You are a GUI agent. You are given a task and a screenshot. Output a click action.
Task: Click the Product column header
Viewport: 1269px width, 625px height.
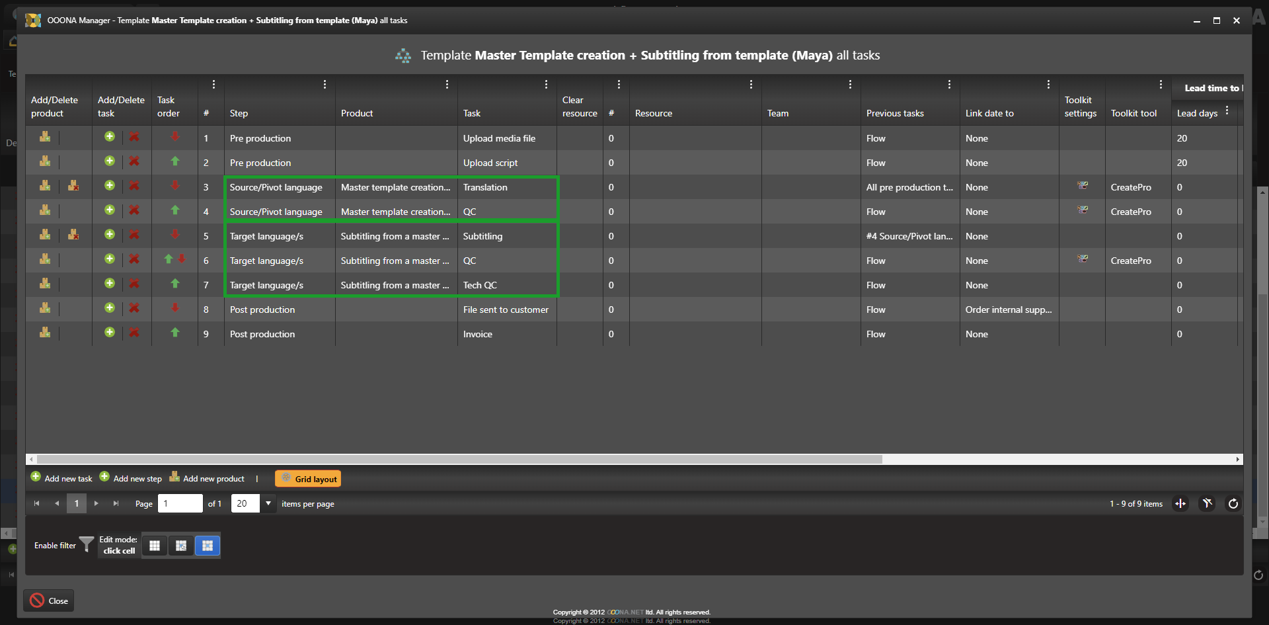point(357,114)
